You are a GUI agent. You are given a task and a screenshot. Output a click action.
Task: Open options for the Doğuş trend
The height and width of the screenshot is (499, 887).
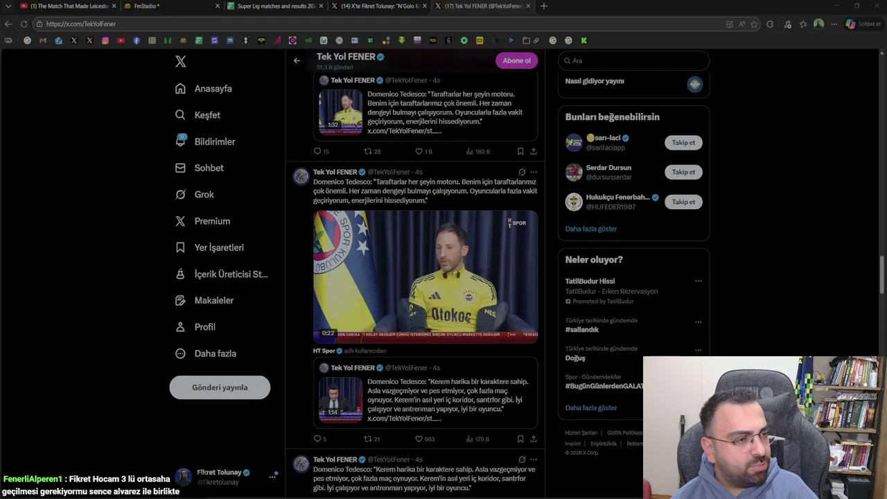coord(698,350)
